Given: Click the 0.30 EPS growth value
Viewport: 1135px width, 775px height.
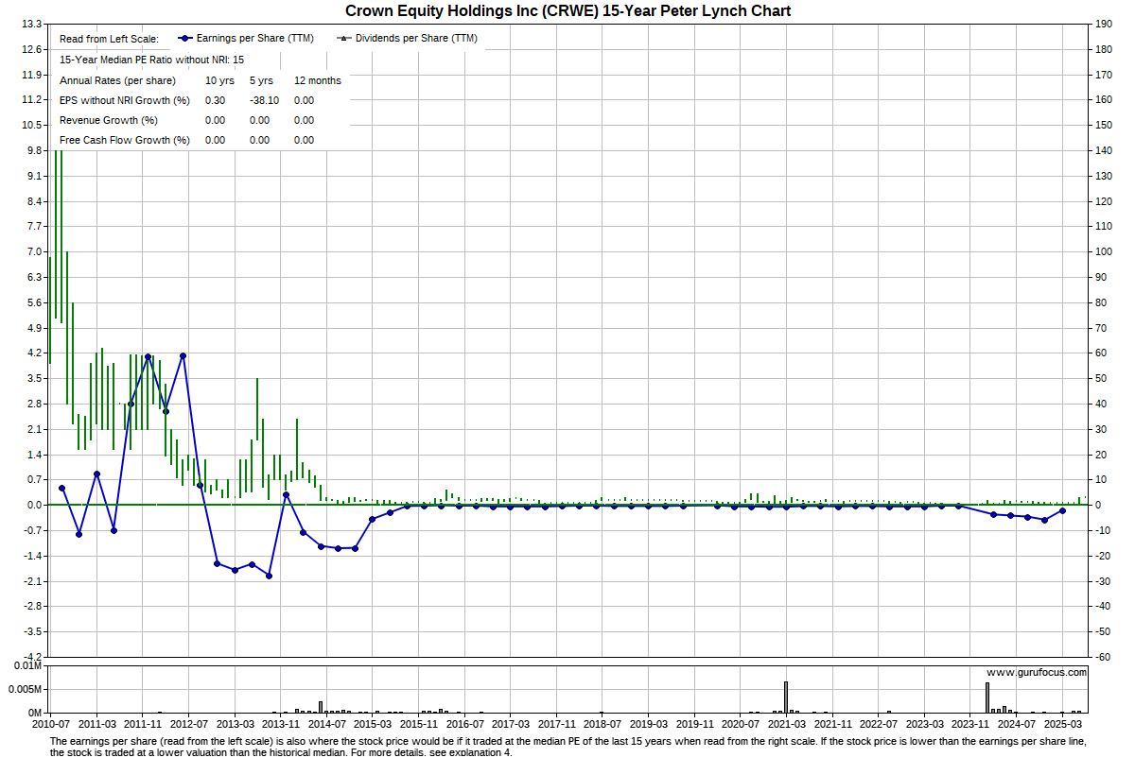Looking at the screenshot, I should tap(216, 100).
